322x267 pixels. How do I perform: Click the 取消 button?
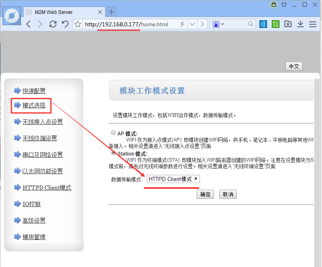[228, 194]
